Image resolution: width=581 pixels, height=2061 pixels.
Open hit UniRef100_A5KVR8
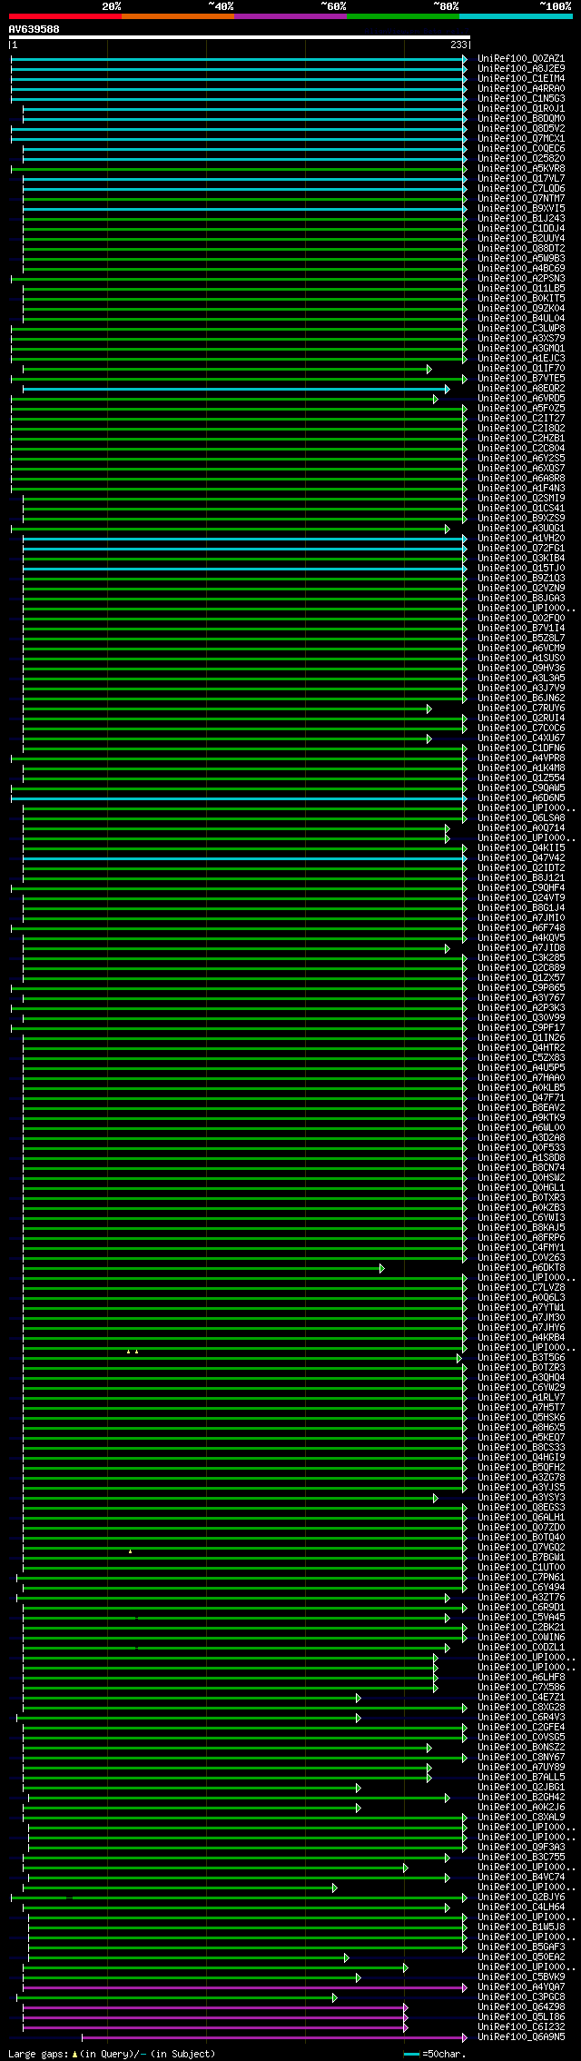(521, 168)
